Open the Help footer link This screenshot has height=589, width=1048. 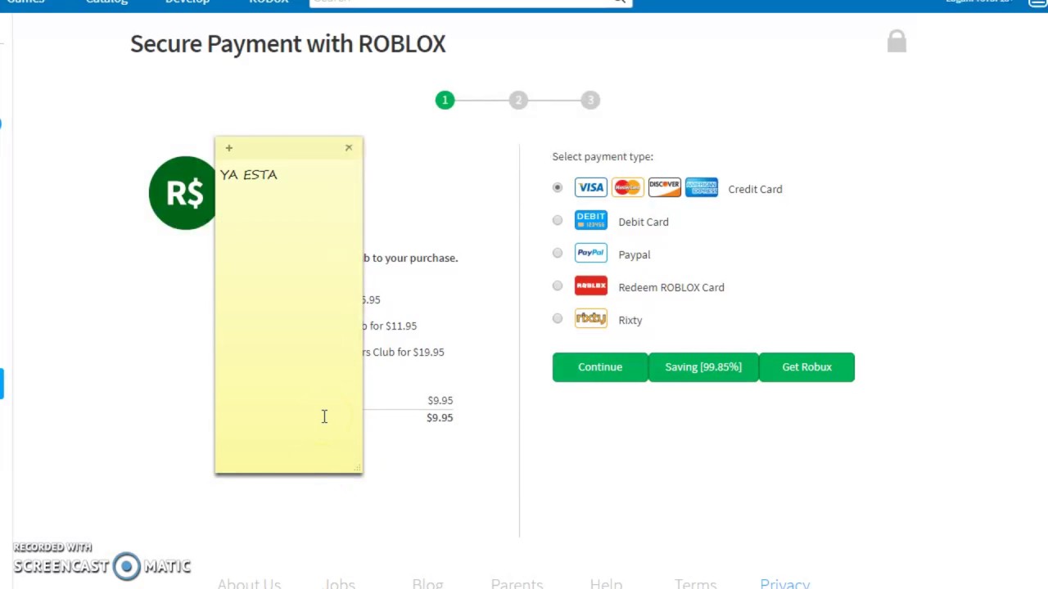[x=606, y=583]
